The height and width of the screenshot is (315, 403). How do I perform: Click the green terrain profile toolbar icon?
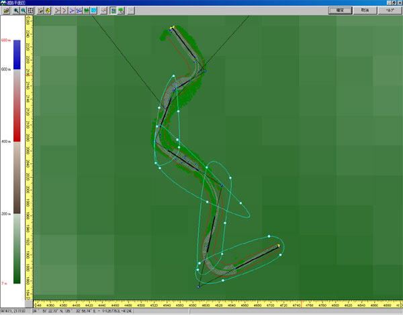(x=87, y=11)
